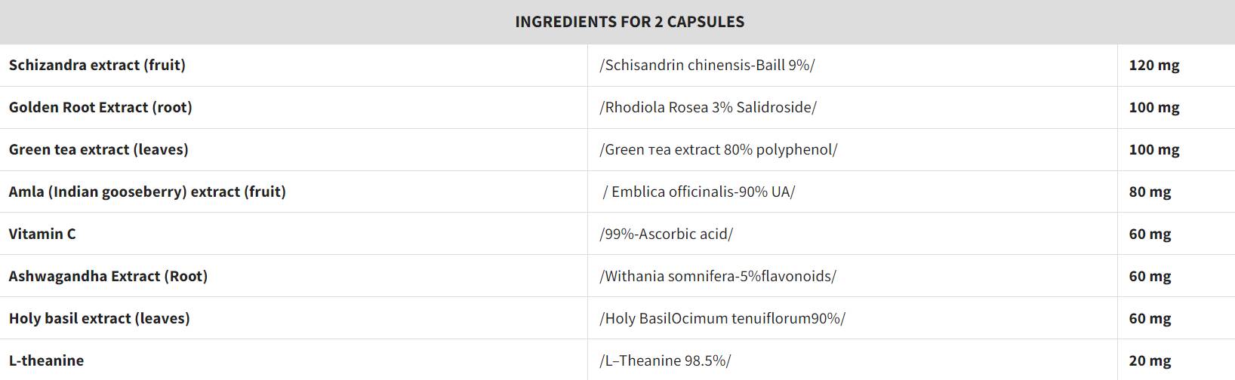Click Amla (Indian gooseberry) extract row name
This screenshot has width=1235, height=380.
(x=147, y=192)
